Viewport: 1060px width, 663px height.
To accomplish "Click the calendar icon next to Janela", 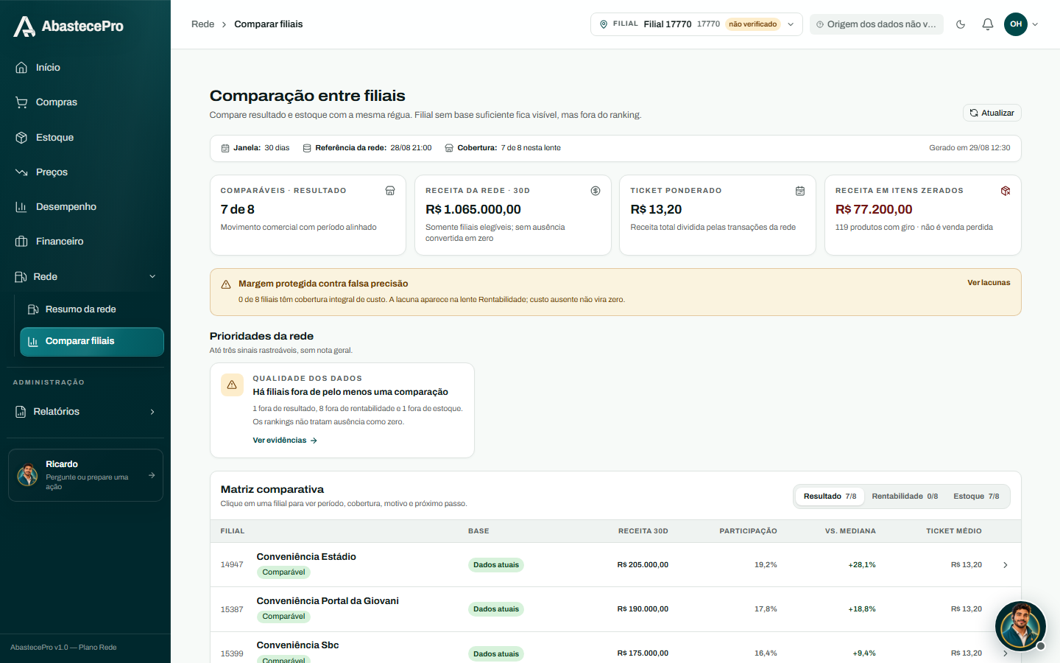I will [225, 148].
